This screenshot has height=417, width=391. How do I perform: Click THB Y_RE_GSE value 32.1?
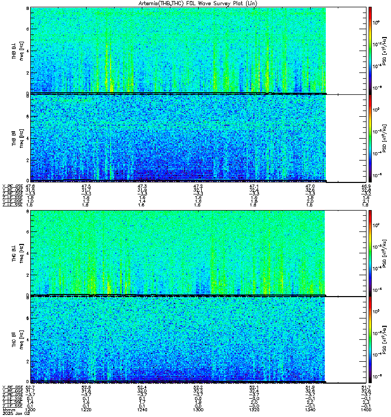198,190
